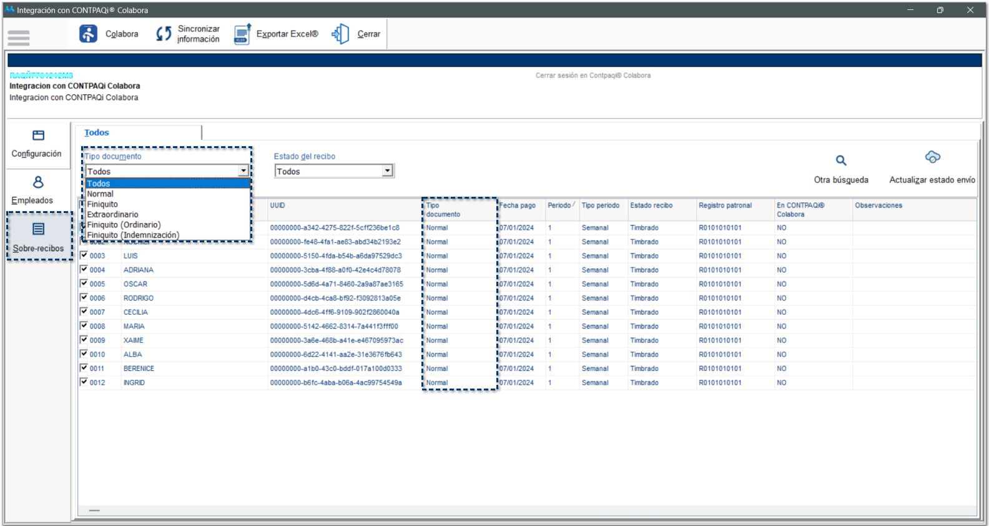Open the hamburger menu icon

(19, 37)
